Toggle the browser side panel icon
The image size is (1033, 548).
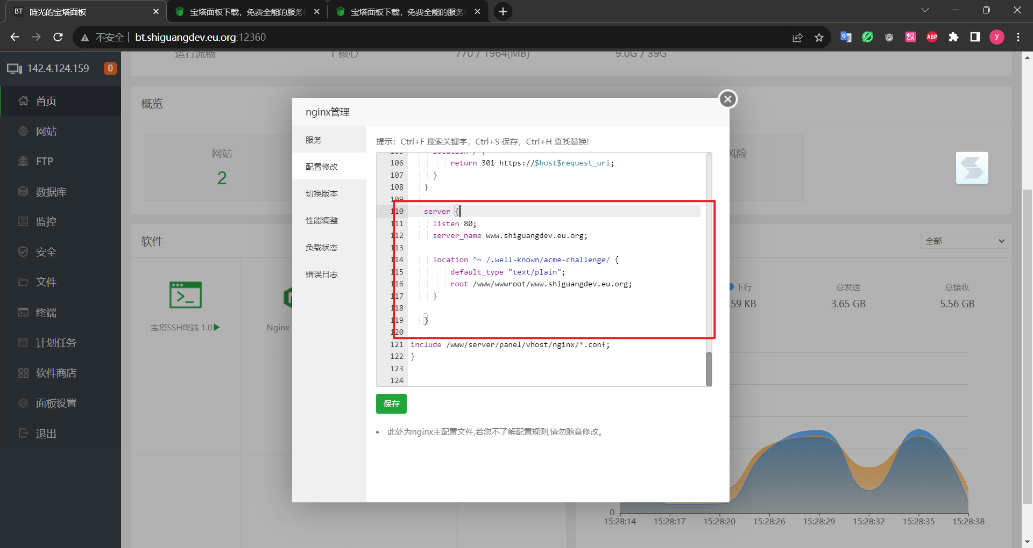point(975,37)
